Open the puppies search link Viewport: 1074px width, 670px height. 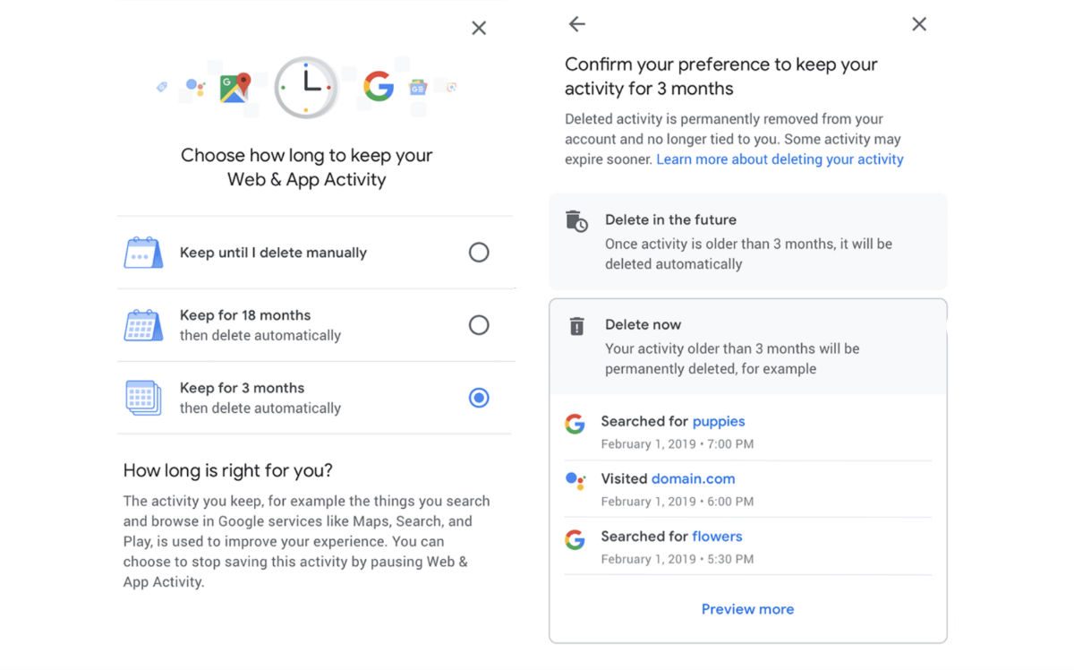[x=718, y=421]
